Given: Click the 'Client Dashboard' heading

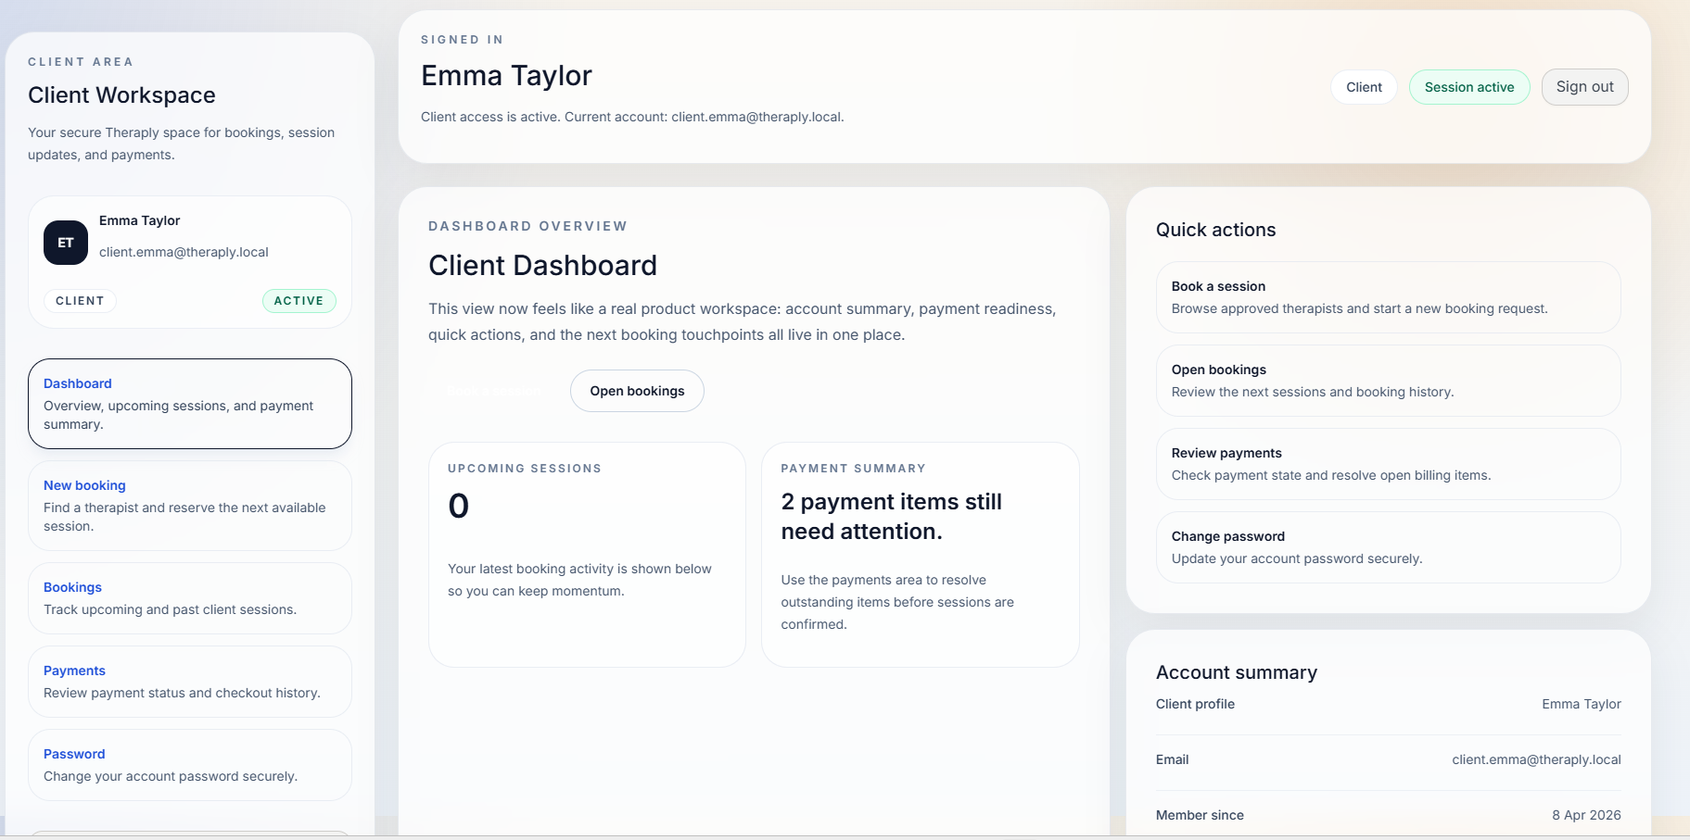Looking at the screenshot, I should (x=542, y=266).
